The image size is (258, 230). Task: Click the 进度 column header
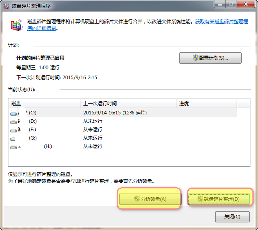[x=206, y=104]
